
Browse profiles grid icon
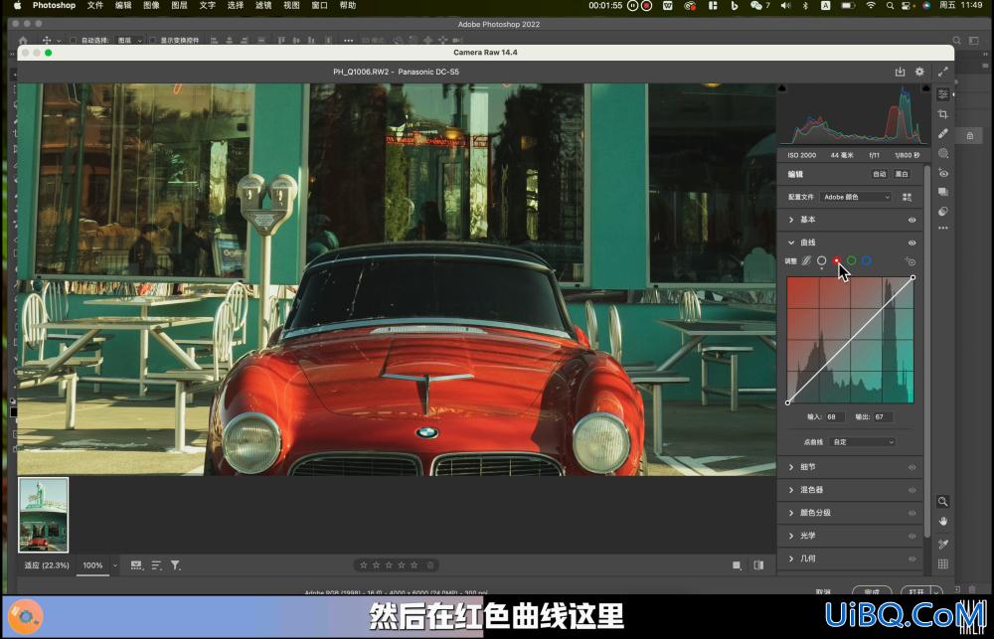pyautogui.click(x=908, y=197)
